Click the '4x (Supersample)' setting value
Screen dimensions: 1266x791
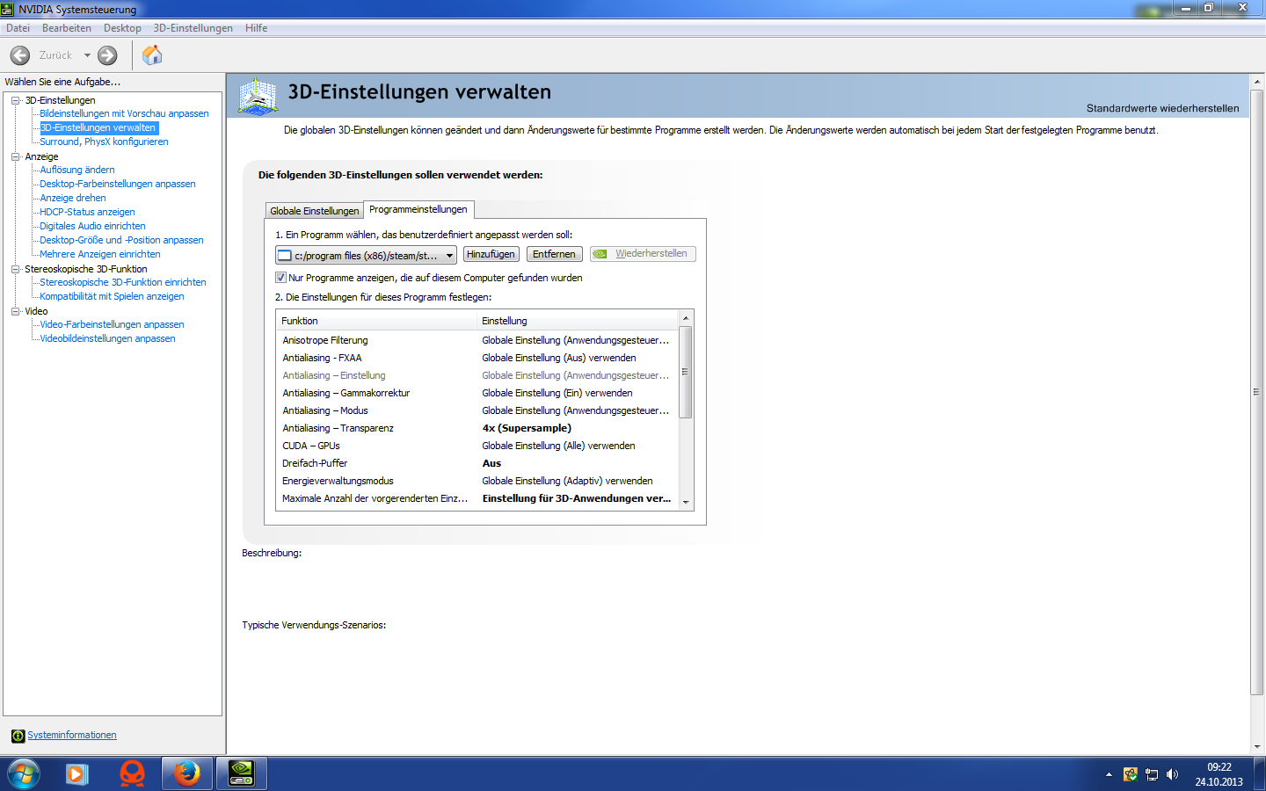(527, 428)
